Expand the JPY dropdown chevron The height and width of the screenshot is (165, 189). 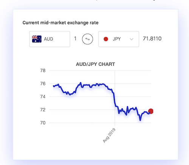132,39
